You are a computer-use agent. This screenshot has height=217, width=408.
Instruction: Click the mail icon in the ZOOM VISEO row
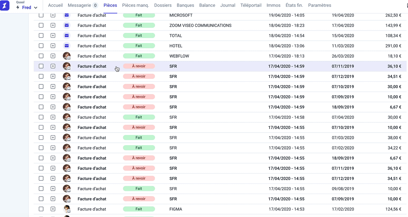click(67, 25)
